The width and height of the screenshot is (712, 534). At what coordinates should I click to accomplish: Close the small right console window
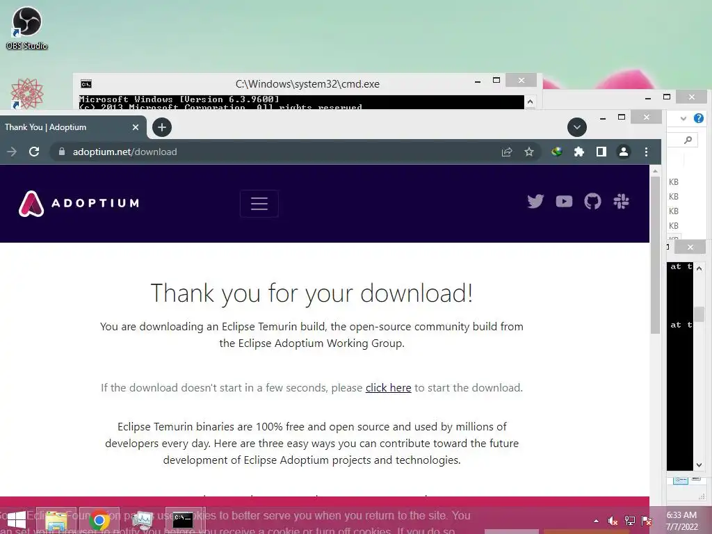(690, 247)
